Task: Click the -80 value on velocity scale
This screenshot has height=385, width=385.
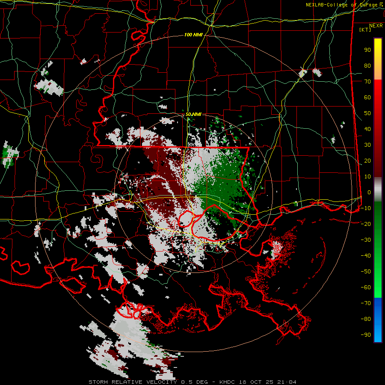Action: (366, 319)
